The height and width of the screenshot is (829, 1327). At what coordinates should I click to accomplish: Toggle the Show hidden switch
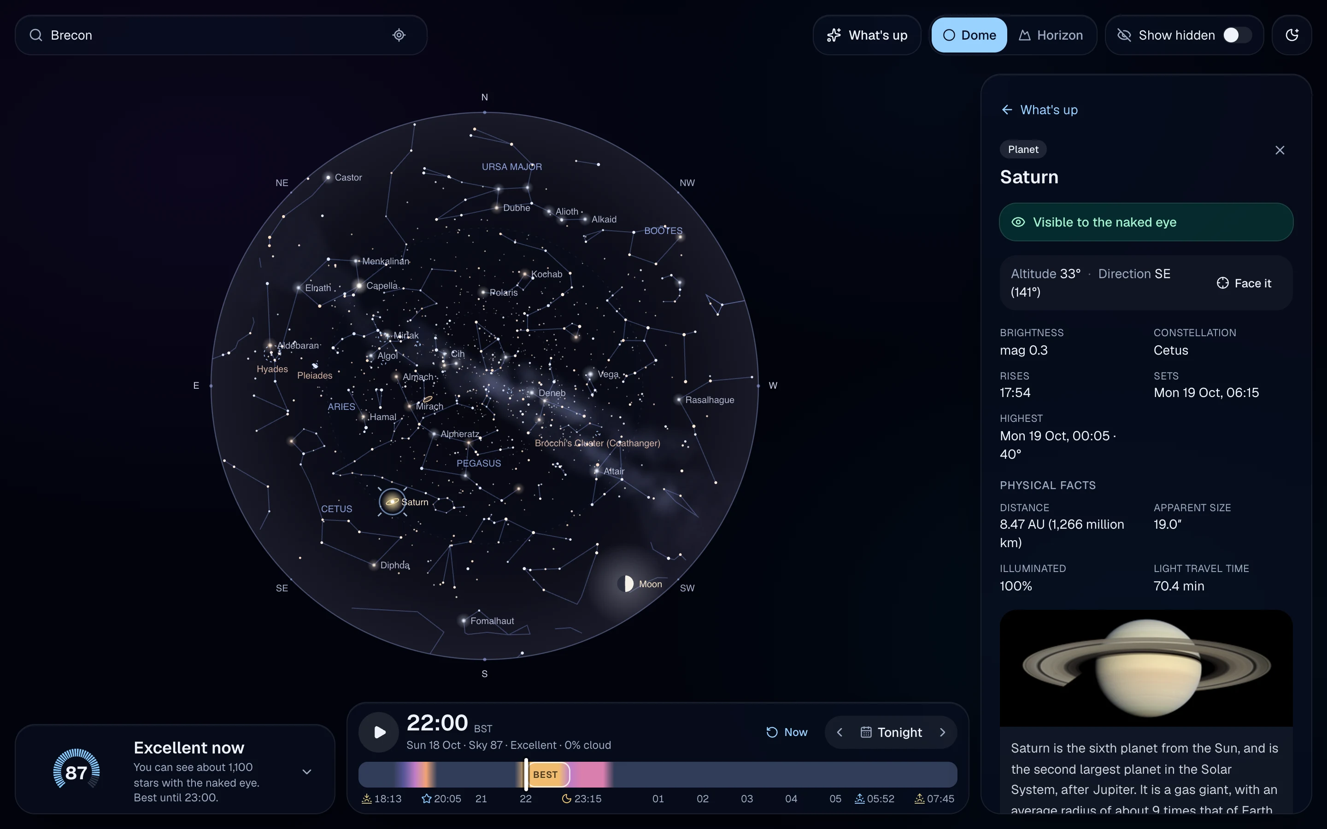click(x=1237, y=35)
